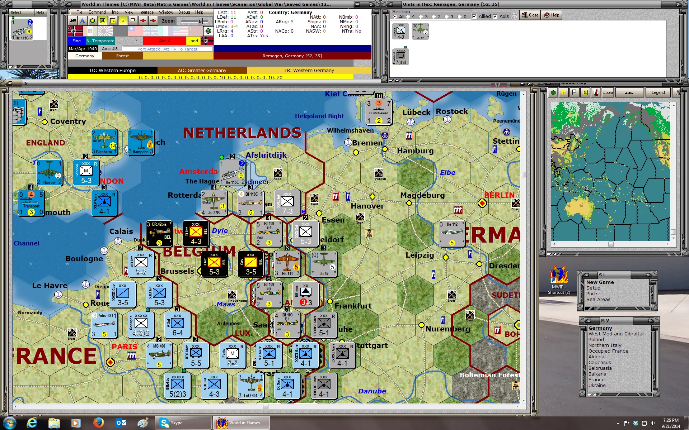
Task: Click Close button in Units in Hex panel
Action: click(530, 15)
